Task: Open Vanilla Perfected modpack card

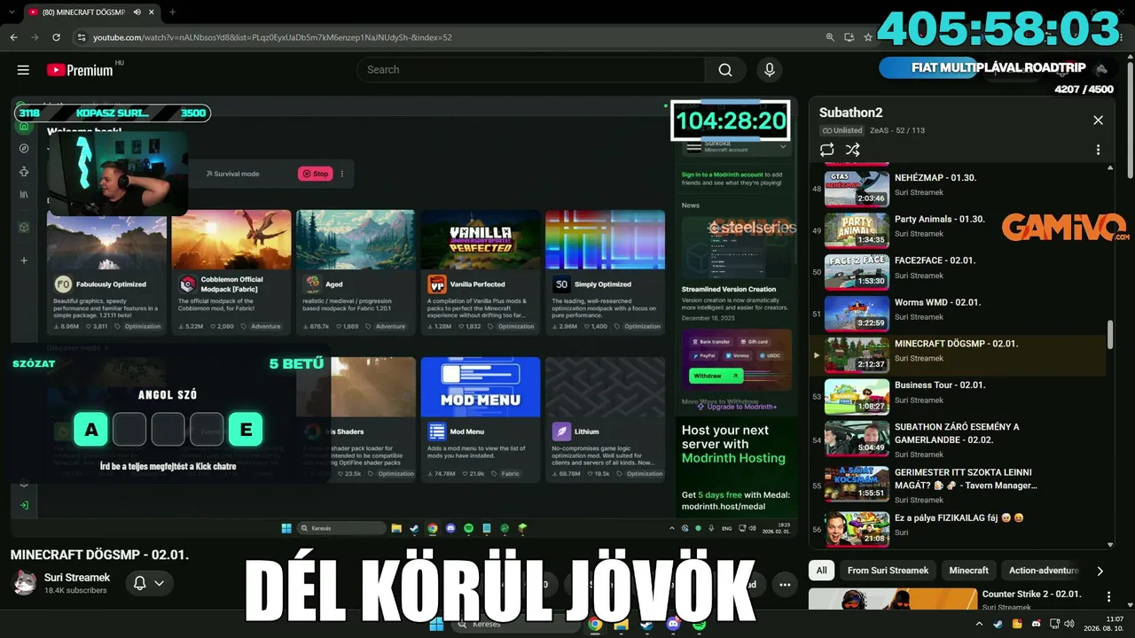Action: 481,271
